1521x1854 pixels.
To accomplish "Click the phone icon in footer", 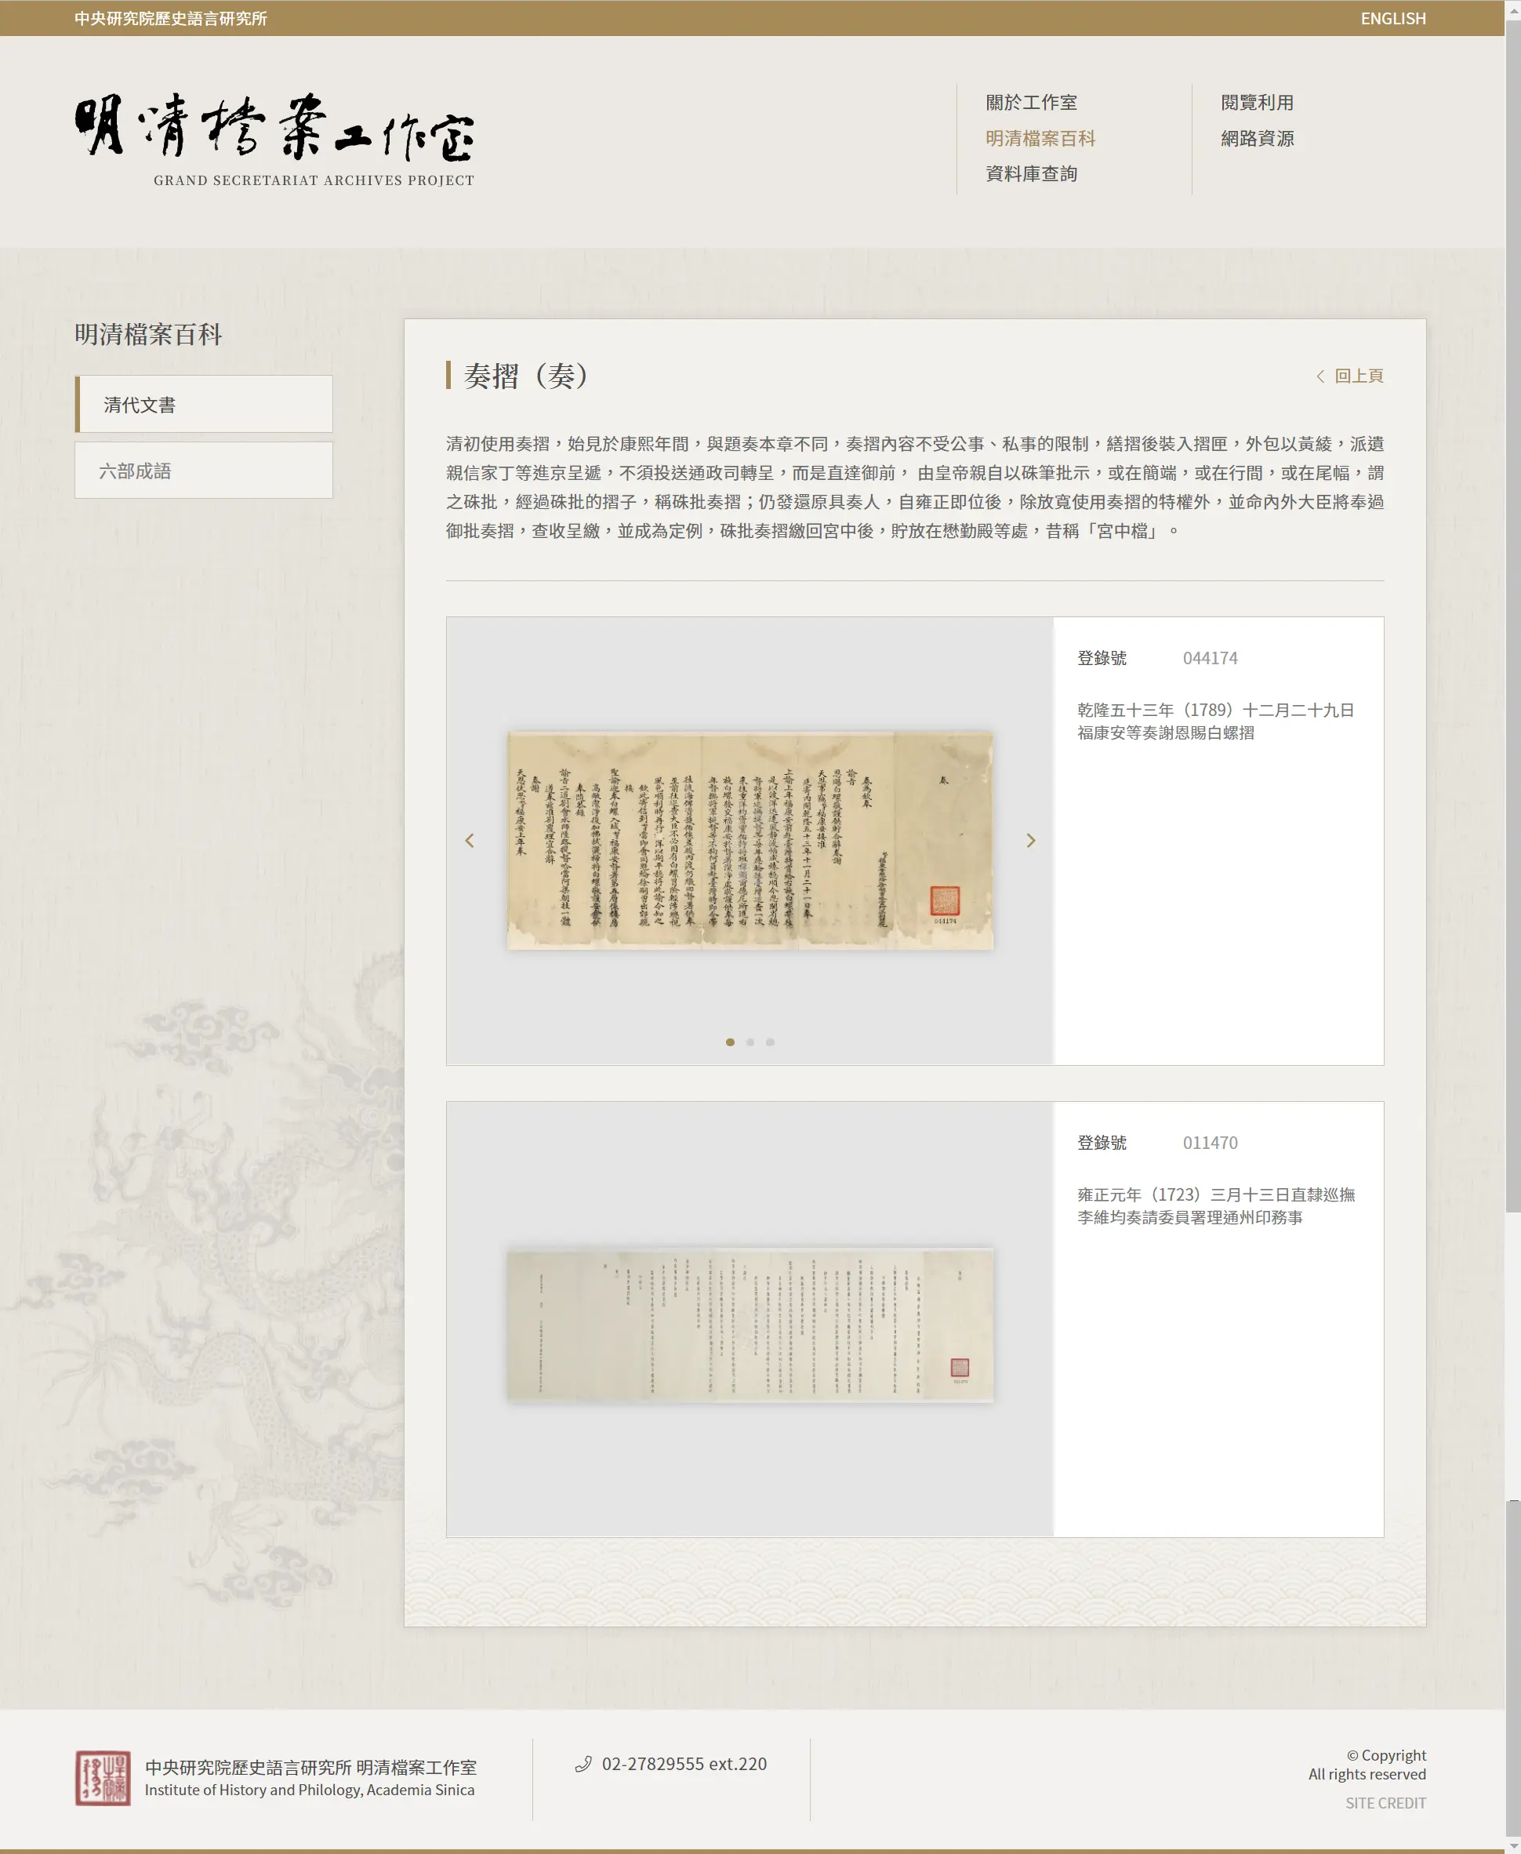I will click(583, 1764).
